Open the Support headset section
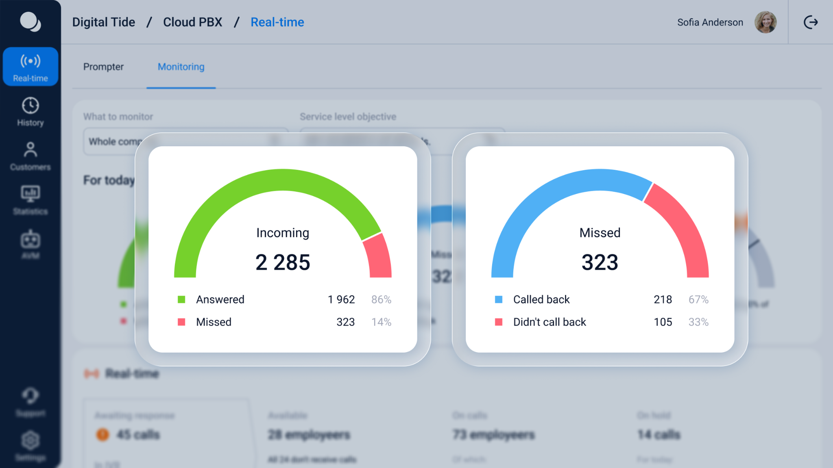 coord(31,402)
